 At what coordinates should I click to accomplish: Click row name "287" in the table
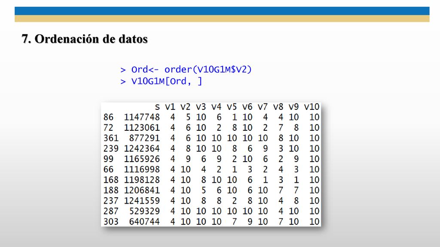coord(111,211)
